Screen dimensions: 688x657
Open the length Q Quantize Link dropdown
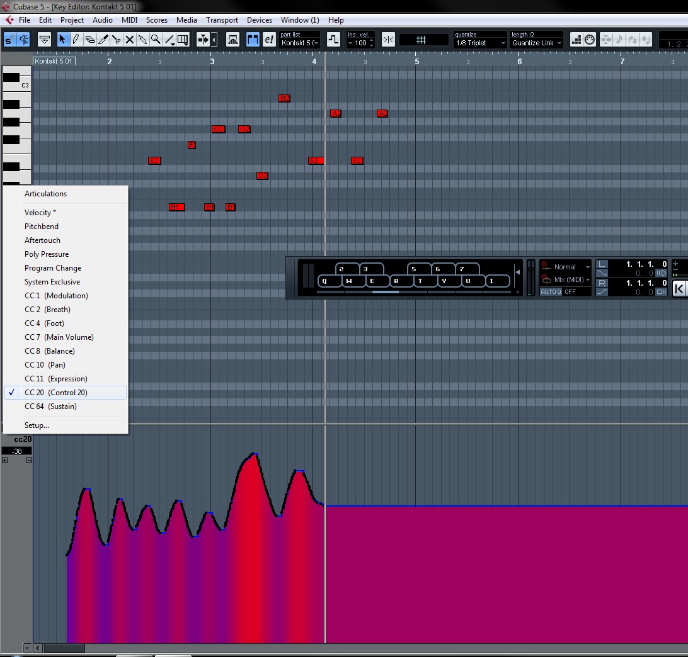(x=536, y=43)
